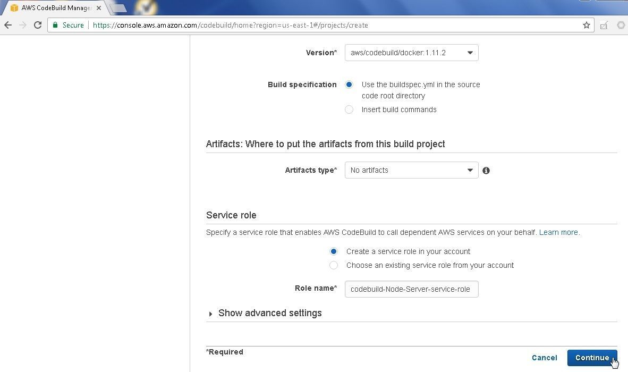Image resolution: width=628 pixels, height=372 pixels.
Task: Select Insert build commands option
Action: pyautogui.click(x=349, y=109)
